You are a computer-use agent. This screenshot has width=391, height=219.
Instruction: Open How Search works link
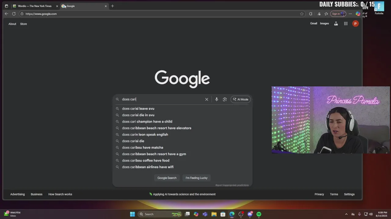tap(60, 194)
